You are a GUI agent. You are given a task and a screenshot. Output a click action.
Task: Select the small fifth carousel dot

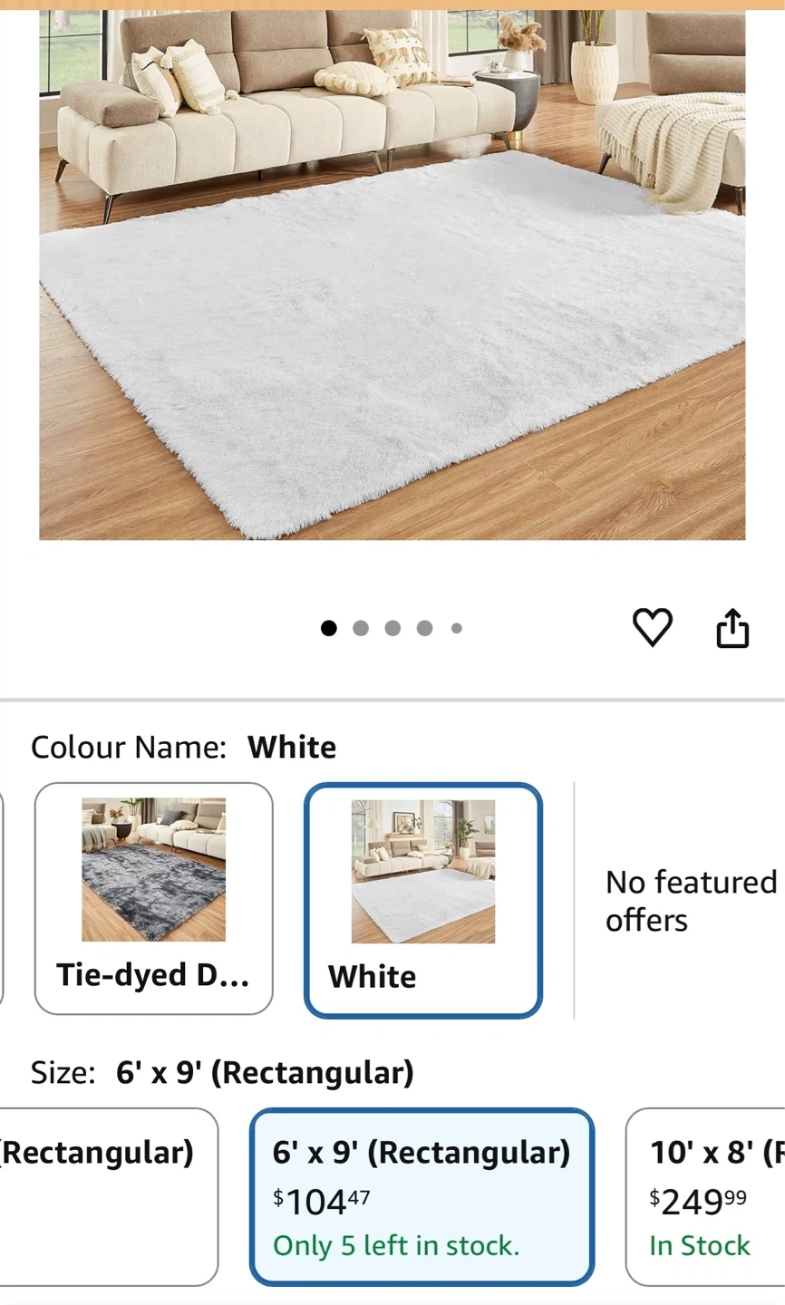click(457, 628)
